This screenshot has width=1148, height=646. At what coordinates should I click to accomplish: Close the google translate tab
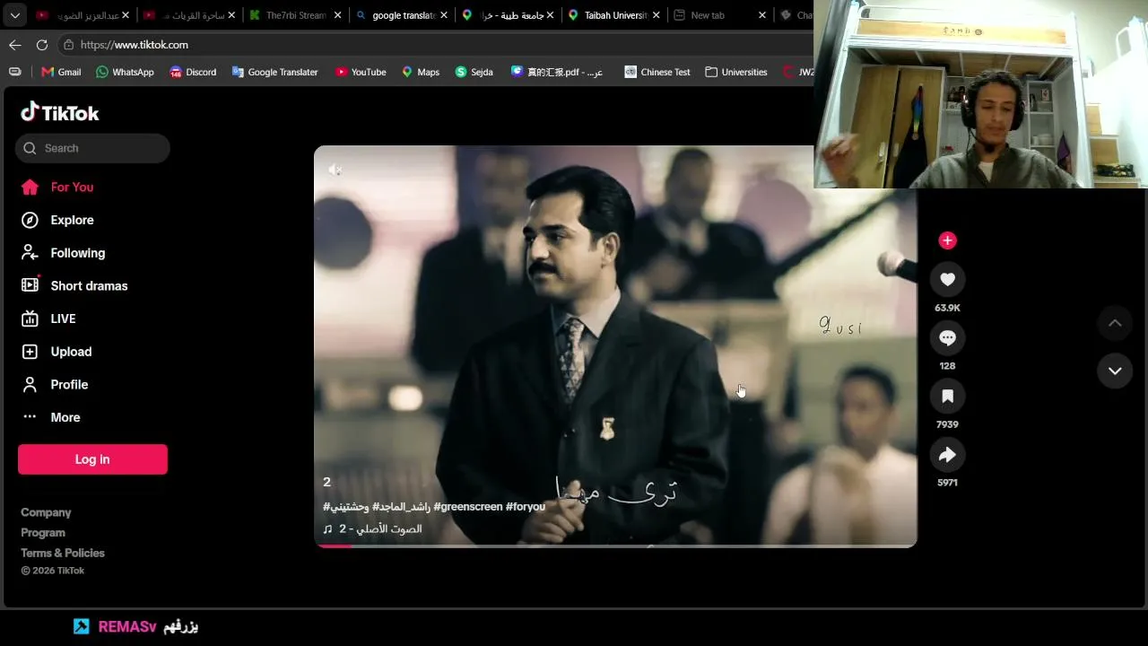pos(443,15)
